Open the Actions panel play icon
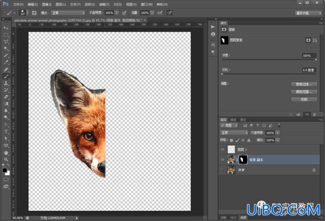Screen dimensions: 325x221 [213, 27]
